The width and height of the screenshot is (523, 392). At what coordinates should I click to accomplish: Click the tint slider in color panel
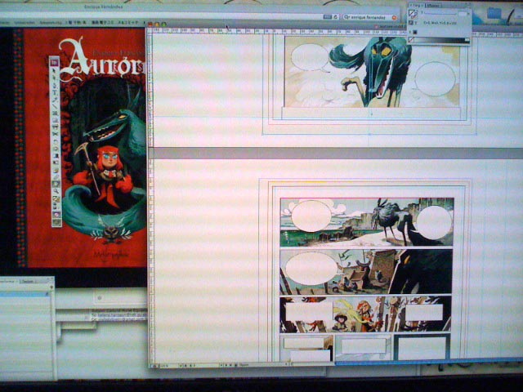[440, 14]
